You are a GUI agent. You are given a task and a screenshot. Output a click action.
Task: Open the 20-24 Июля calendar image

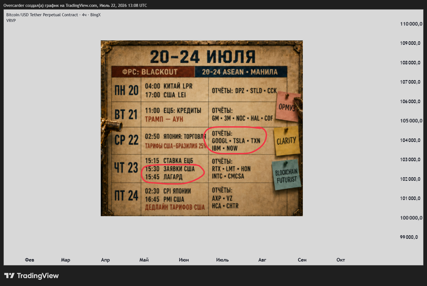click(x=202, y=128)
